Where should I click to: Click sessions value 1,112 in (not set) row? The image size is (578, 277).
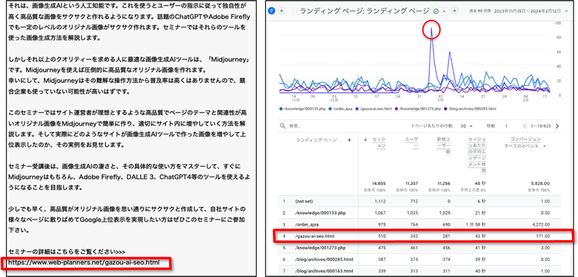380,202
